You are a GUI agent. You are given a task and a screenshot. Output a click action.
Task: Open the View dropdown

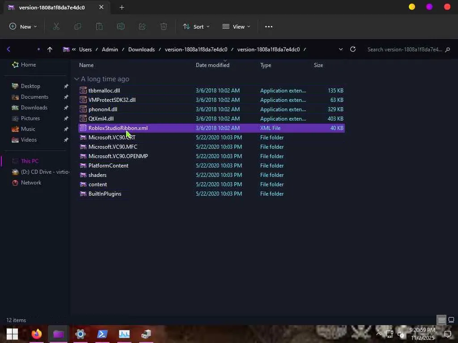pos(236,26)
